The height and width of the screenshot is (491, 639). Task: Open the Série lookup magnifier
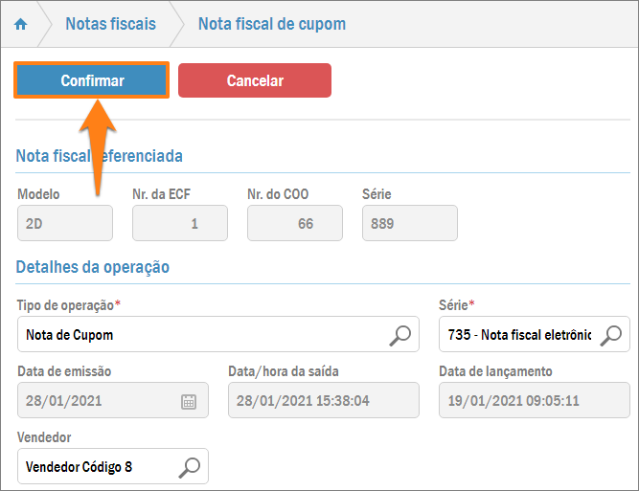(x=613, y=335)
